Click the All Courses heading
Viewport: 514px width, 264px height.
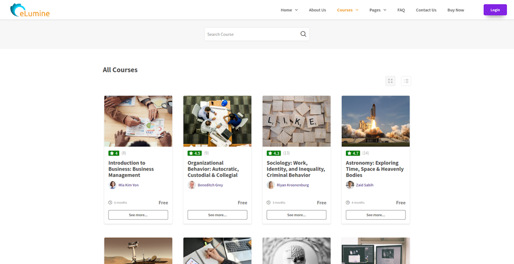pyautogui.click(x=120, y=70)
